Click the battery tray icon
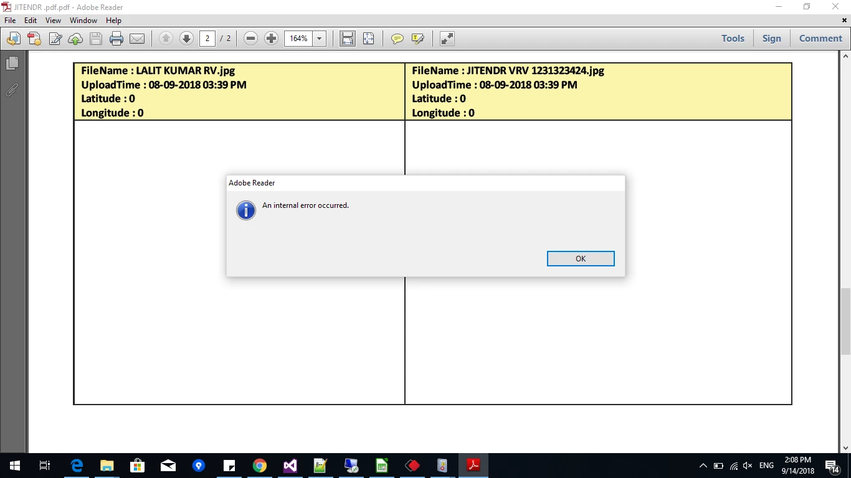This screenshot has width=851, height=478. (x=718, y=466)
